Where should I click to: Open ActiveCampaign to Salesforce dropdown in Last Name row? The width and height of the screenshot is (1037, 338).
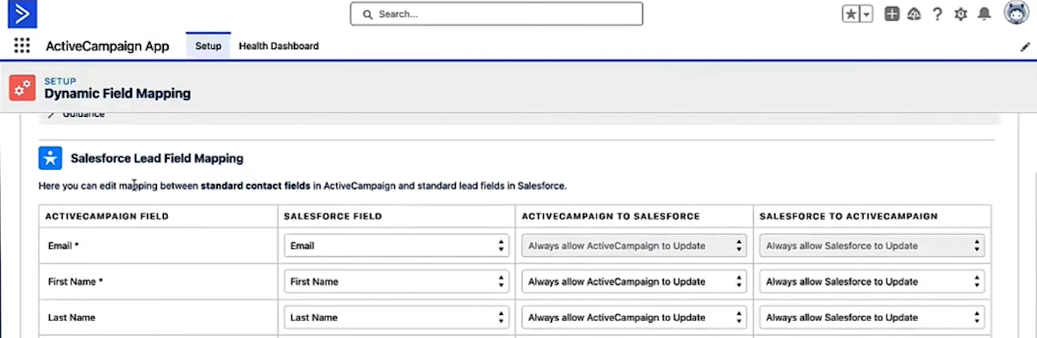[x=634, y=317]
